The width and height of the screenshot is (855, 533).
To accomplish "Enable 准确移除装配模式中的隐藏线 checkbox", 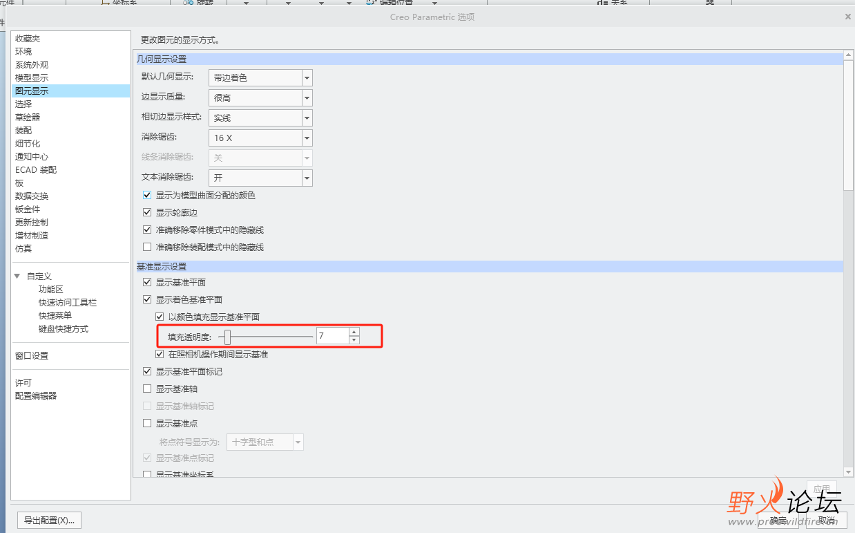I will tap(147, 247).
